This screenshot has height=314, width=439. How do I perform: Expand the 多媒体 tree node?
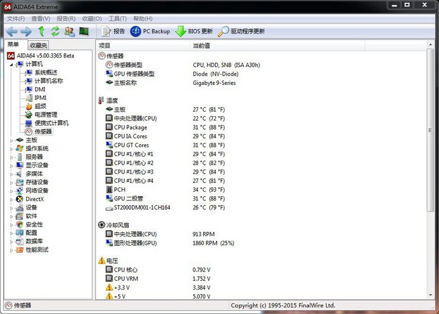12,174
